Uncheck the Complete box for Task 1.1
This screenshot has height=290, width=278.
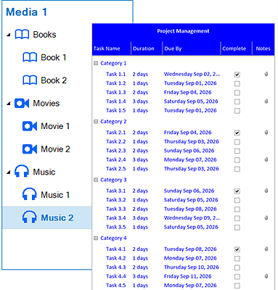(237, 75)
